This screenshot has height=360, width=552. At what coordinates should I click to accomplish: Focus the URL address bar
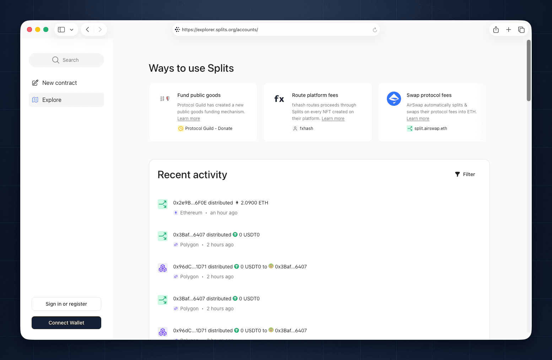tap(276, 29)
